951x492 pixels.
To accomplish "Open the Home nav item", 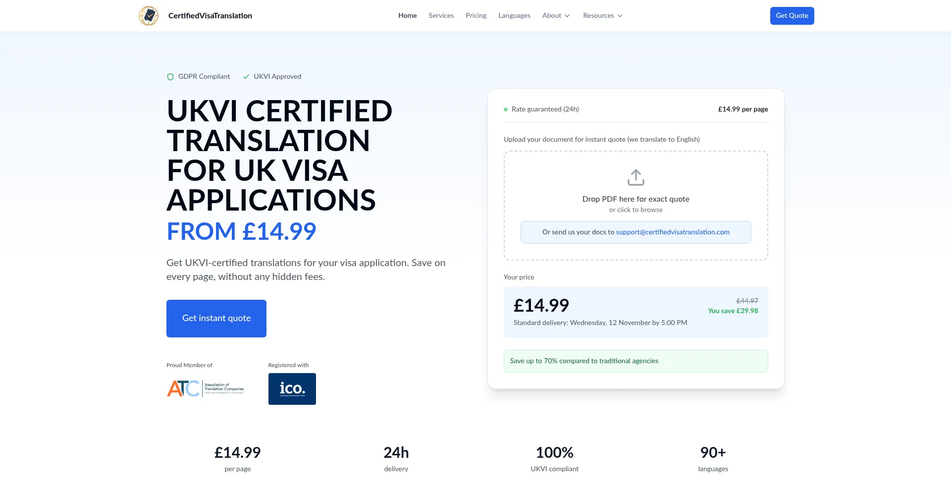I will [407, 16].
